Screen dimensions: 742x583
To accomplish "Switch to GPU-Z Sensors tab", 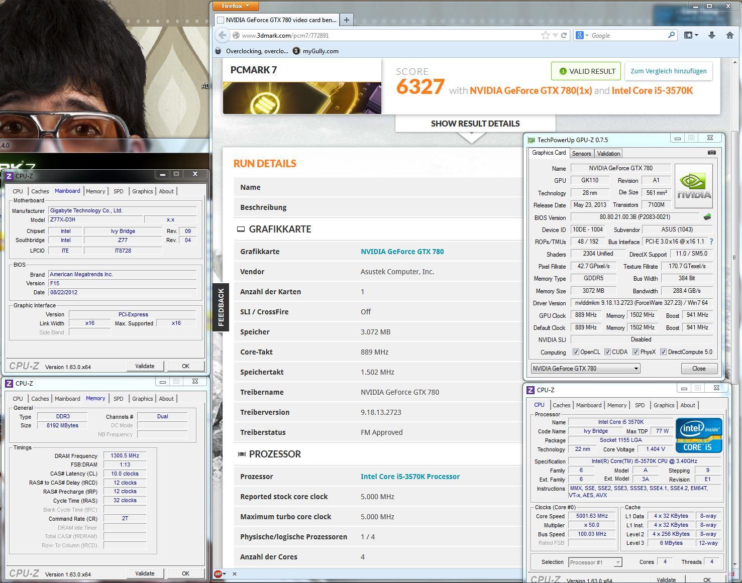I will pyautogui.click(x=581, y=154).
